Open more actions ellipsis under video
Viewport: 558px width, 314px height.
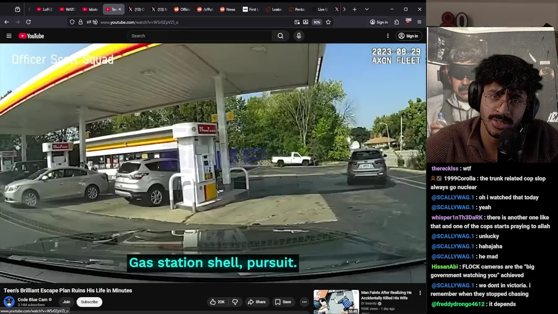click(304, 302)
